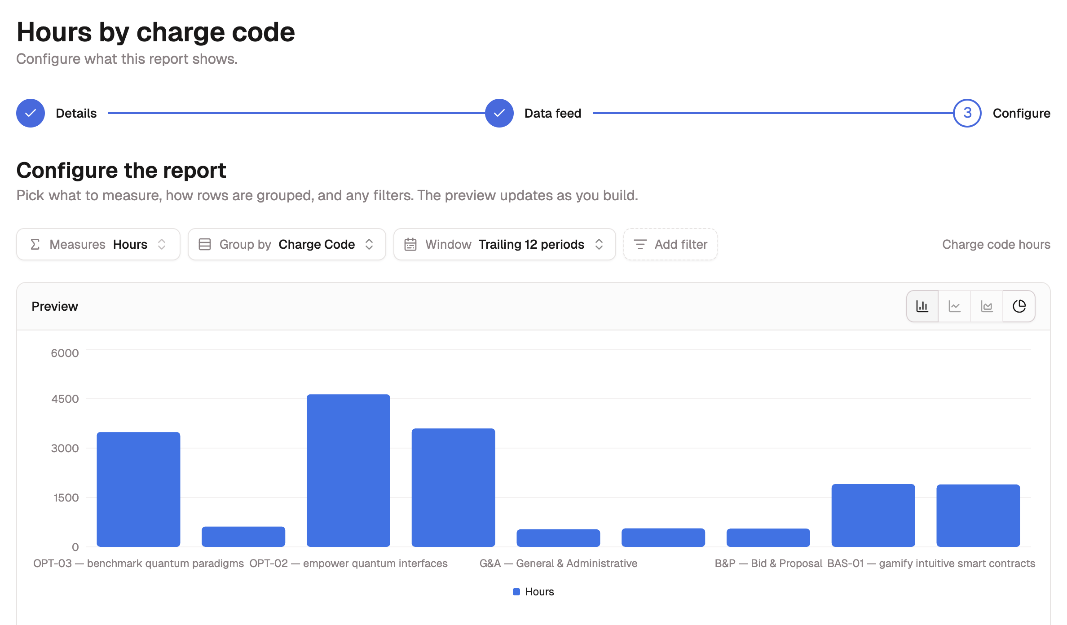Viewport: 1067px width, 625px height.
Task: Switch preview to bar chart view
Action: tap(922, 306)
